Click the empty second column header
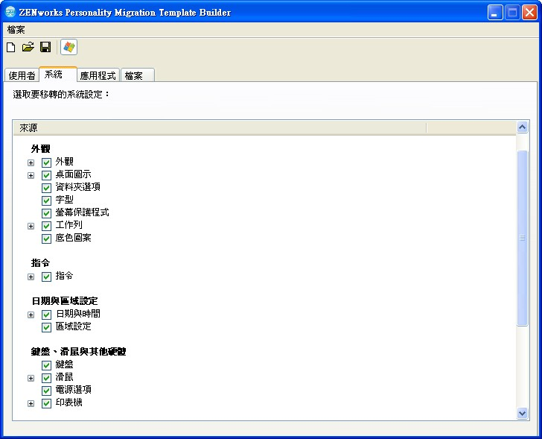This screenshot has height=439, width=542. [471, 128]
